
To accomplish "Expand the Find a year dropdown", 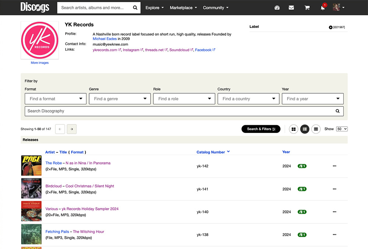I will [313, 99].
